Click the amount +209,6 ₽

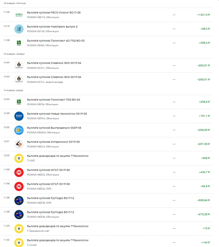[x=204, y=102]
